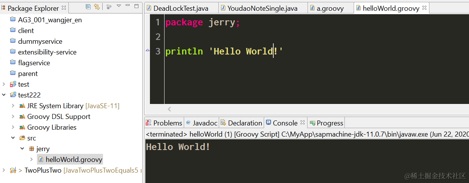Click the println 'Hello World!' code line
The height and width of the screenshot is (183, 469).
(224, 51)
